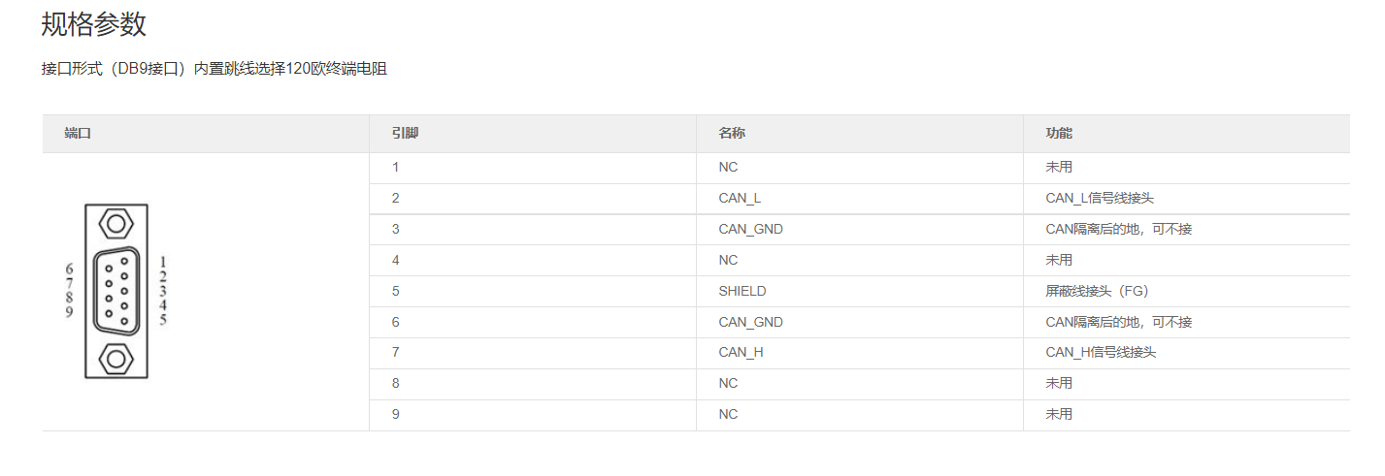Click the 未用 function in pin 8 row

tap(1059, 383)
